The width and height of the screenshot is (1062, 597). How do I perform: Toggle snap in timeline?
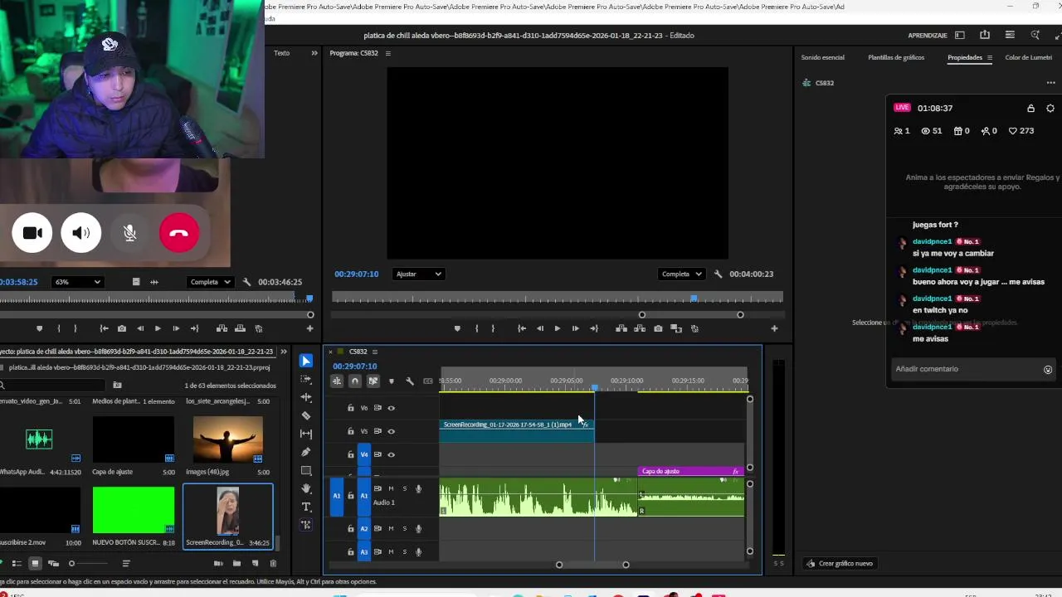click(355, 381)
